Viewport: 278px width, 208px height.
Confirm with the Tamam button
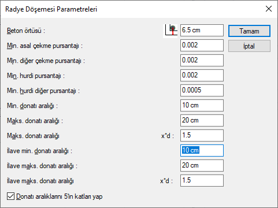(249, 31)
